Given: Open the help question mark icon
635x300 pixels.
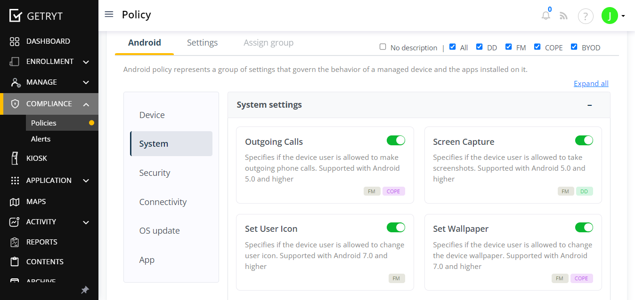Looking at the screenshot, I should [586, 16].
